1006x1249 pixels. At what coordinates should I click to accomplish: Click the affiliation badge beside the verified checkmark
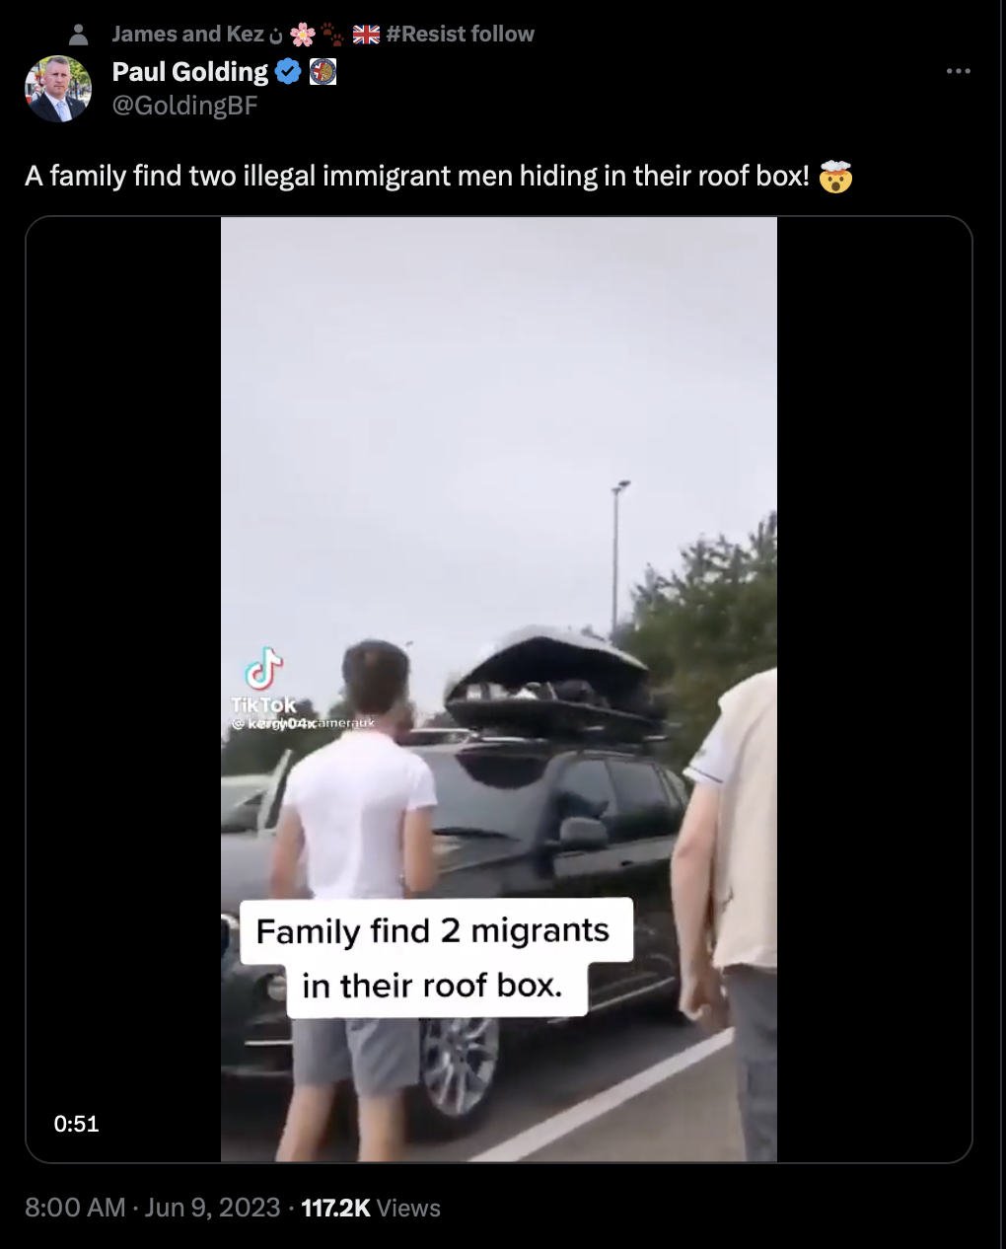point(323,72)
